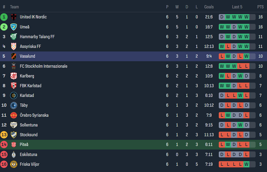Click the United IK Nordic team crest
267x172 pixels.
[14, 17]
